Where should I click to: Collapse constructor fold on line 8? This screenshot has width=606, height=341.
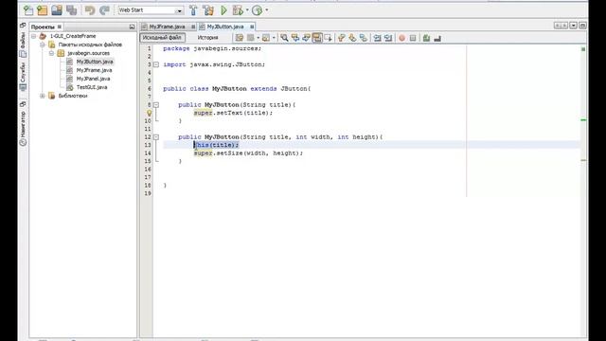point(156,105)
